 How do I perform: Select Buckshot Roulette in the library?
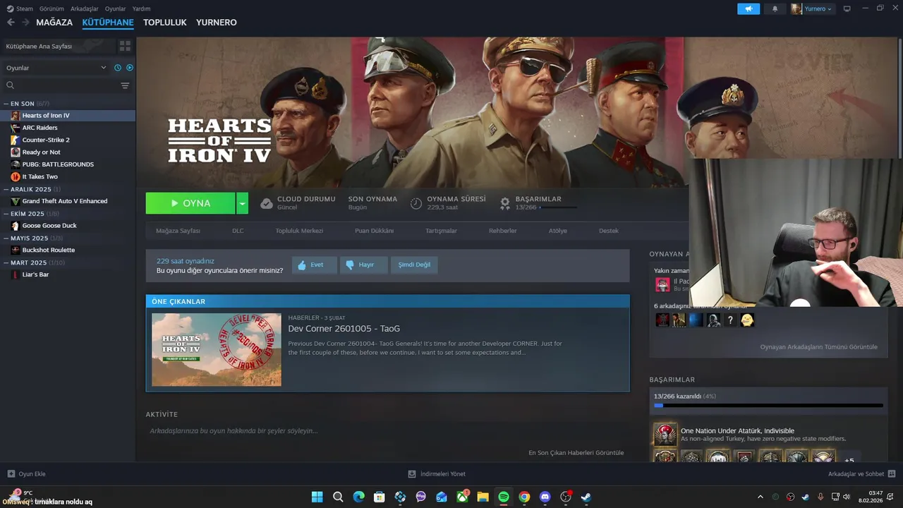click(68, 250)
